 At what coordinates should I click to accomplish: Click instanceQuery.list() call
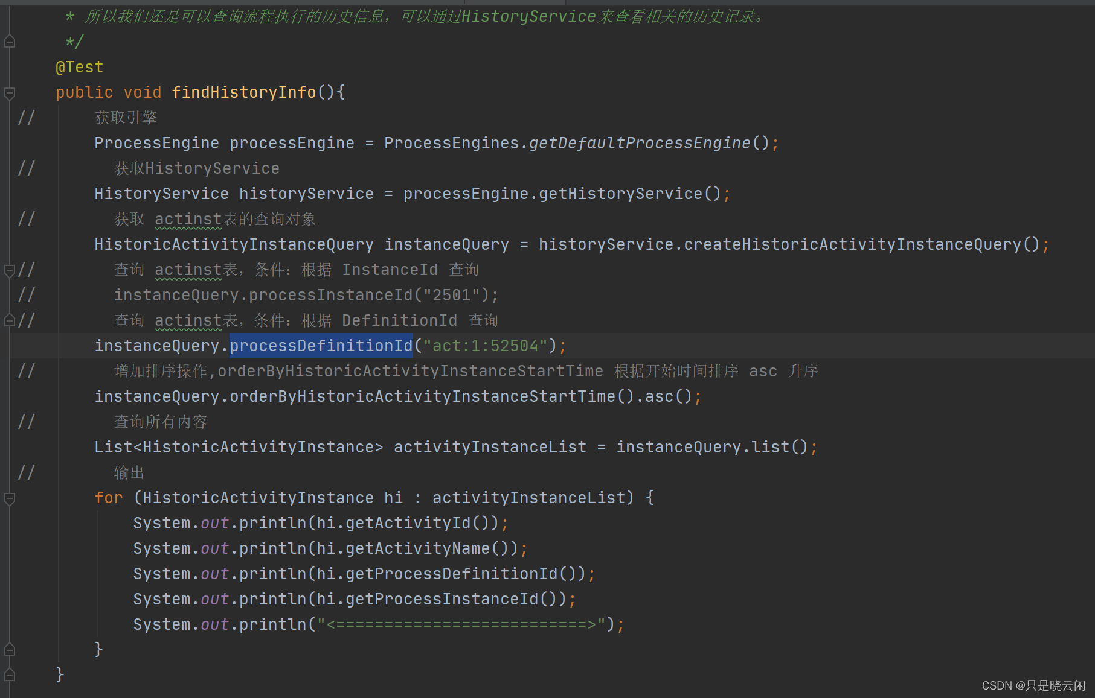[x=712, y=447]
